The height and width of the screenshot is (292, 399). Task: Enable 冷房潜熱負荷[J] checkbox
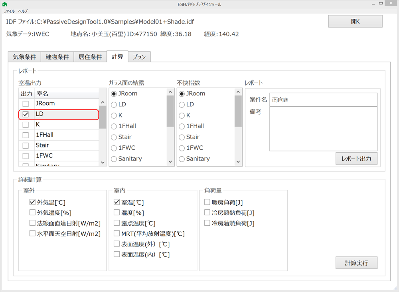(207, 223)
